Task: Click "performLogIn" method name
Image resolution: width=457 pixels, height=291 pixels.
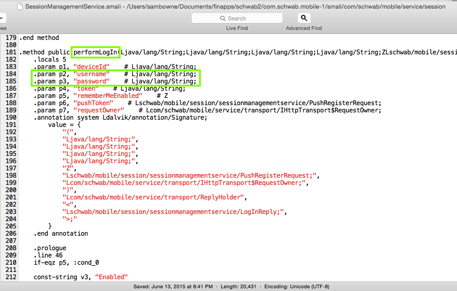Action: [96, 52]
